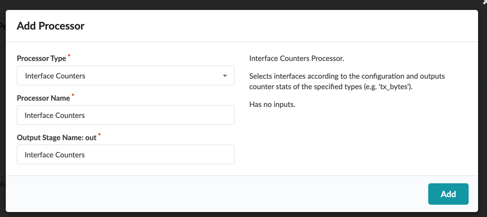
Task: Click the Output Stage Name: out label
Action: click(56, 137)
